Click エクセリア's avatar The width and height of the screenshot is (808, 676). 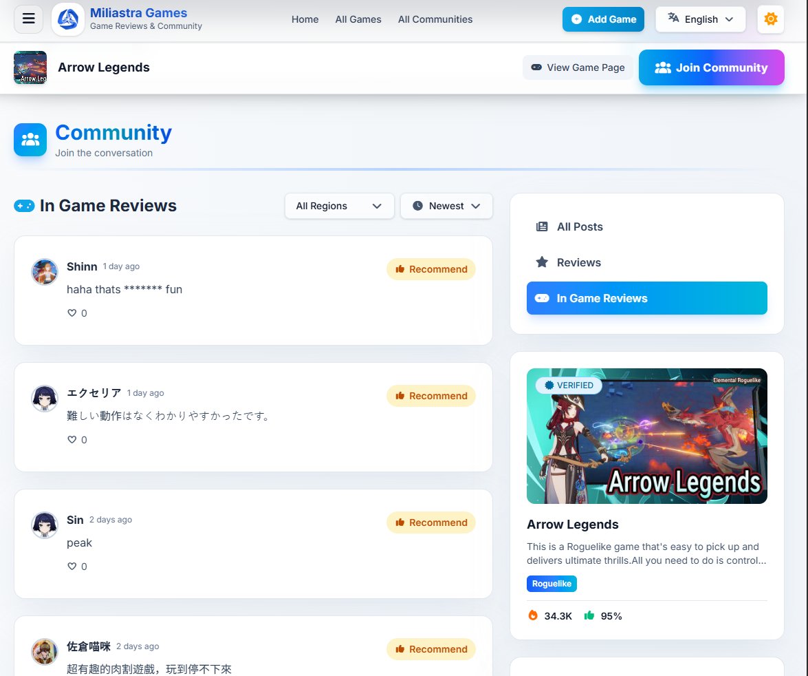click(45, 399)
